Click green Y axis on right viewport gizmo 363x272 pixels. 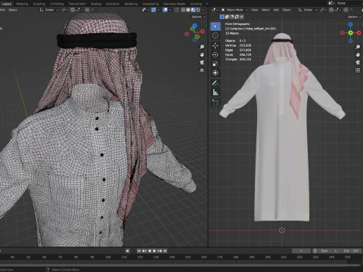[350, 32]
